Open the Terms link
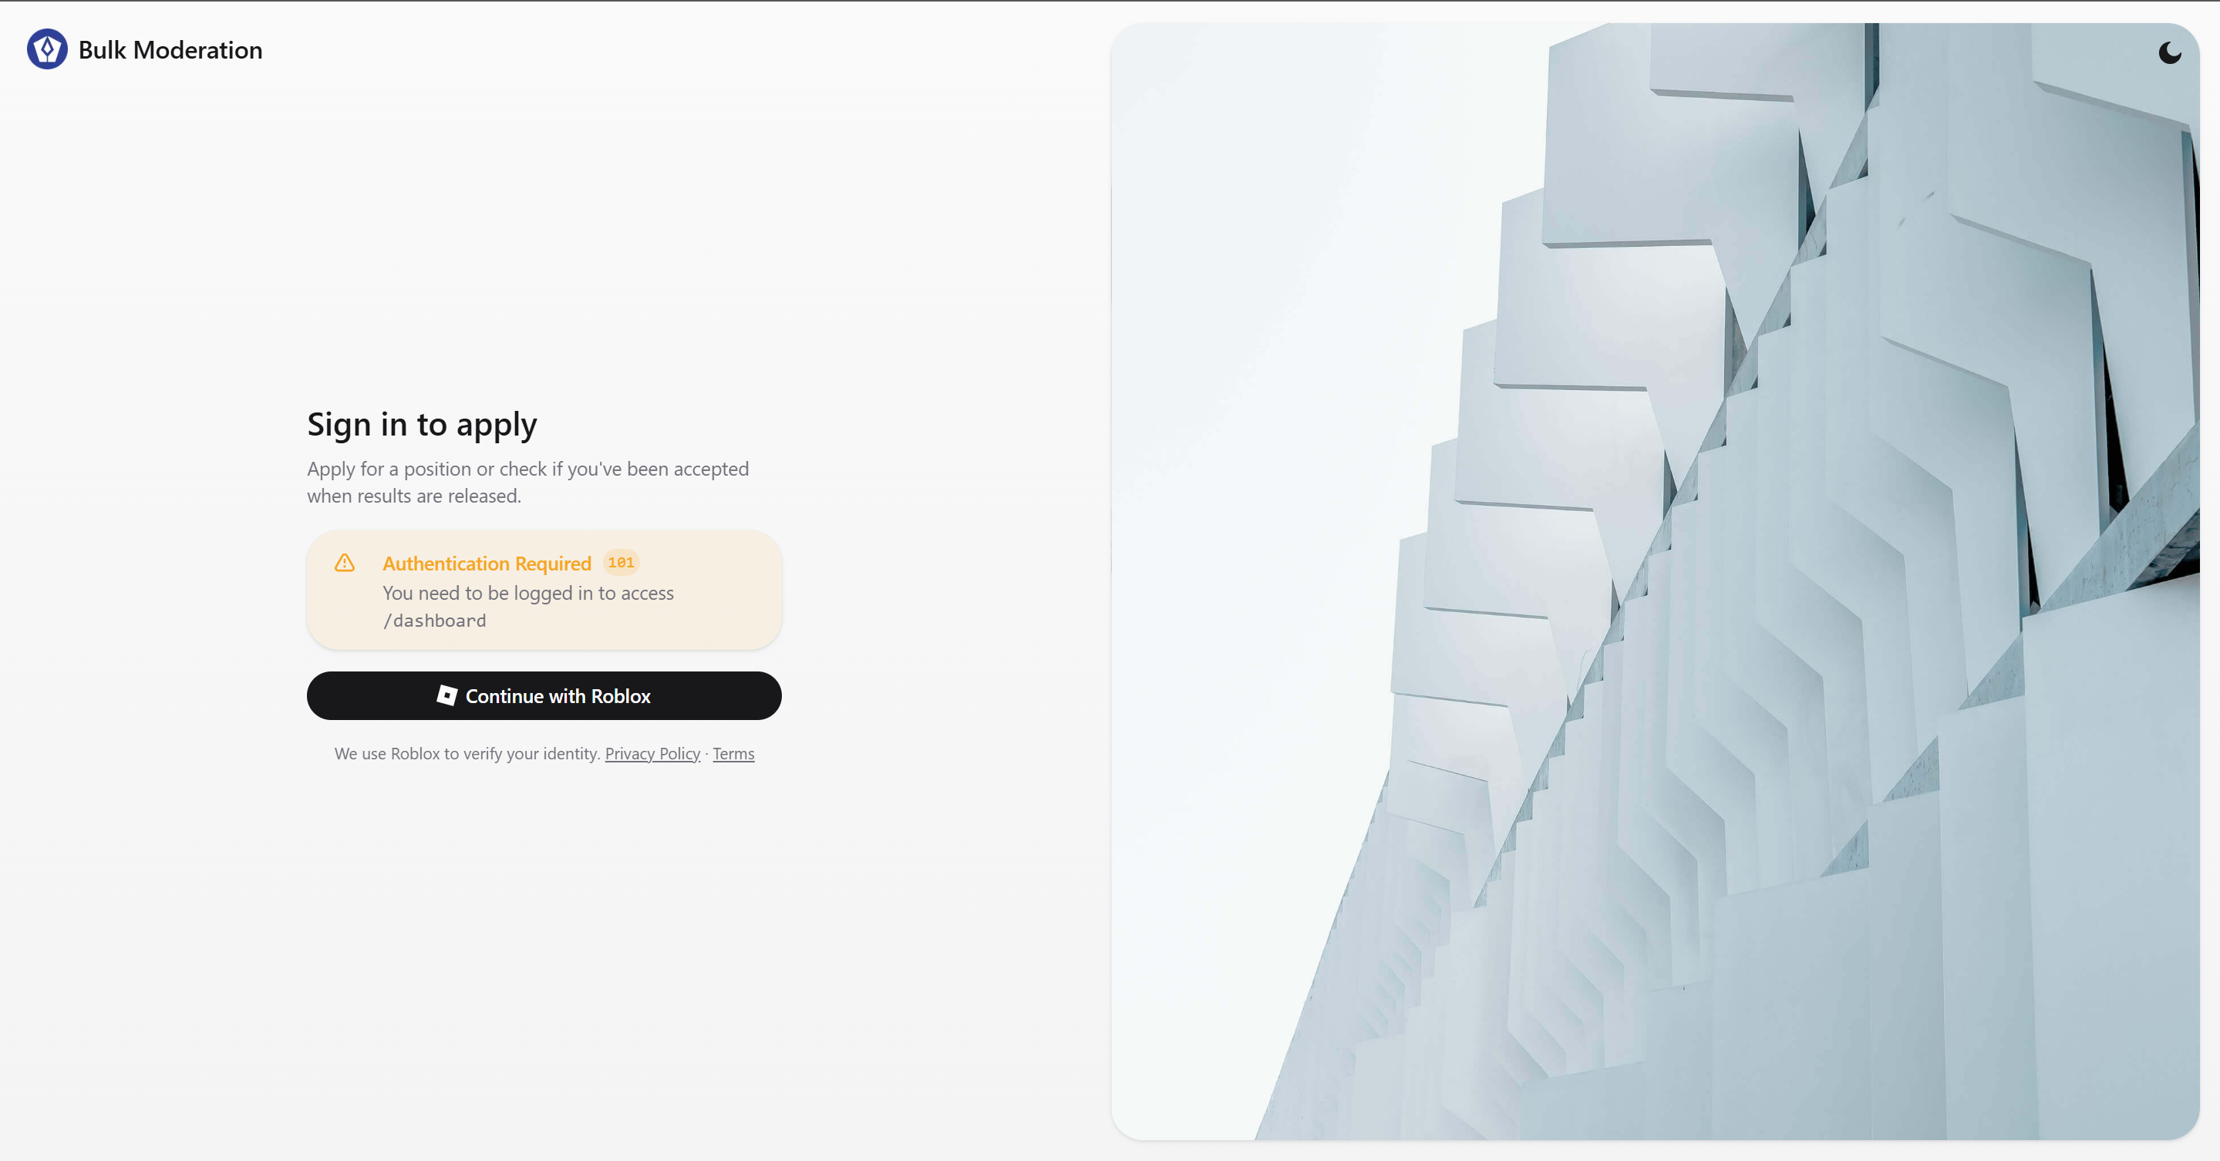 point(733,754)
